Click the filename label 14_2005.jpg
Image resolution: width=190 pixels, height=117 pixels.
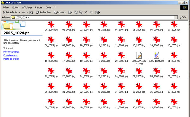point(156,45)
